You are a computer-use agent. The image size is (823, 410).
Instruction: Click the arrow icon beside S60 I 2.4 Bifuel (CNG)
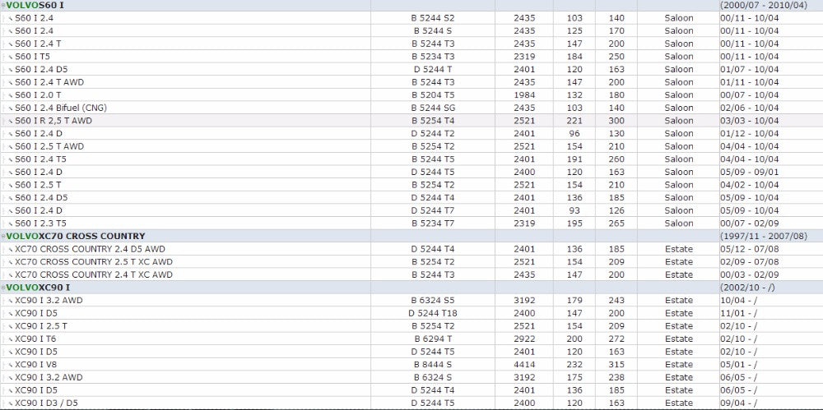pyautogui.click(x=11, y=108)
